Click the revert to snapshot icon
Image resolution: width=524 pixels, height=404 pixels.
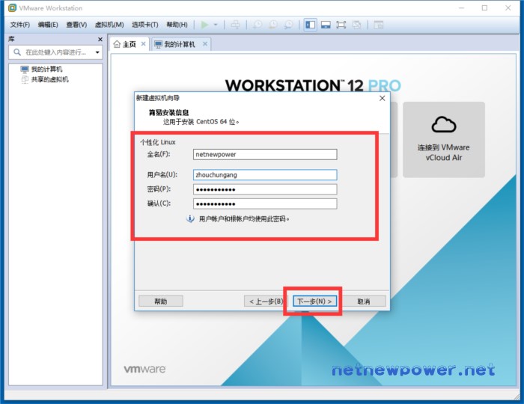(273, 25)
